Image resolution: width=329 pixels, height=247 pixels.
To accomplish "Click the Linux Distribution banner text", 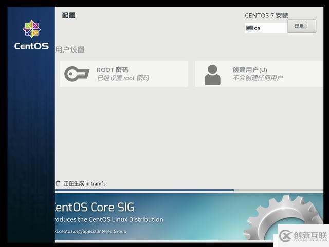I will pyautogui.click(x=109, y=219).
